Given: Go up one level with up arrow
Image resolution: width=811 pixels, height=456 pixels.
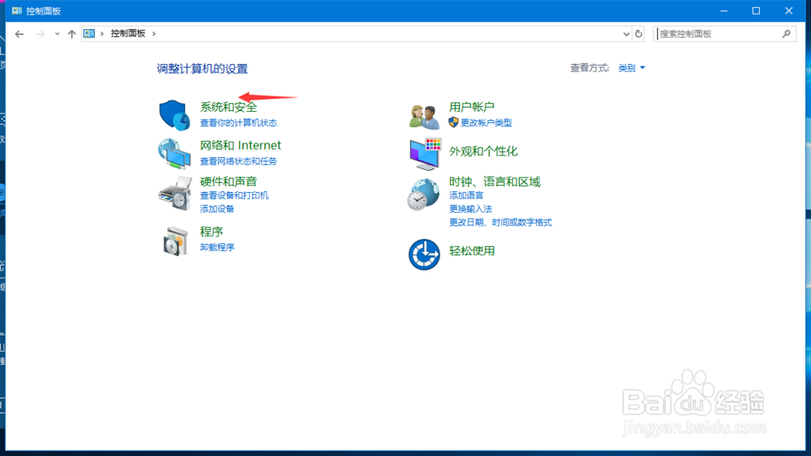Looking at the screenshot, I should point(71,34).
